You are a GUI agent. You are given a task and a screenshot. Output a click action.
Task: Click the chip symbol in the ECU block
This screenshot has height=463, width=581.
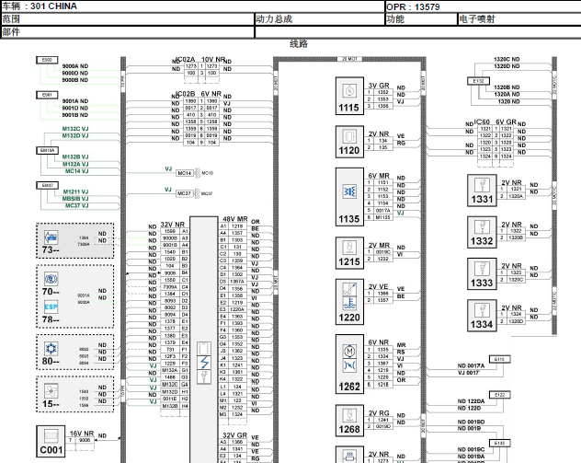204,349
